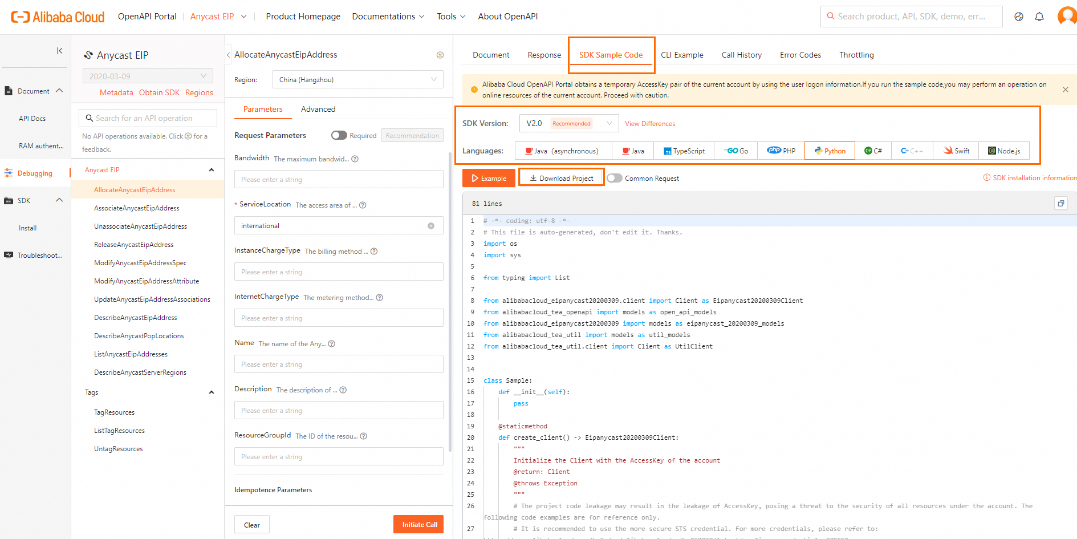Show help for the Bandwidth parameter
The width and height of the screenshot is (1077, 539).
[x=355, y=159]
